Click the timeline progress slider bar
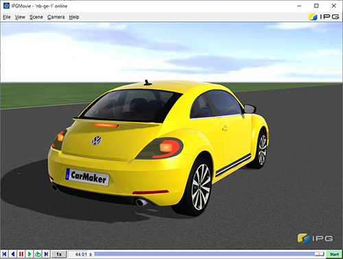The width and height of the screenshot is (343, 259). coord(209,254)
